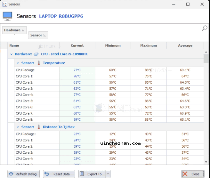Screen dimensions: 210x178
Task: Sort by the Minimum column header
Action: tap(113, 45)
